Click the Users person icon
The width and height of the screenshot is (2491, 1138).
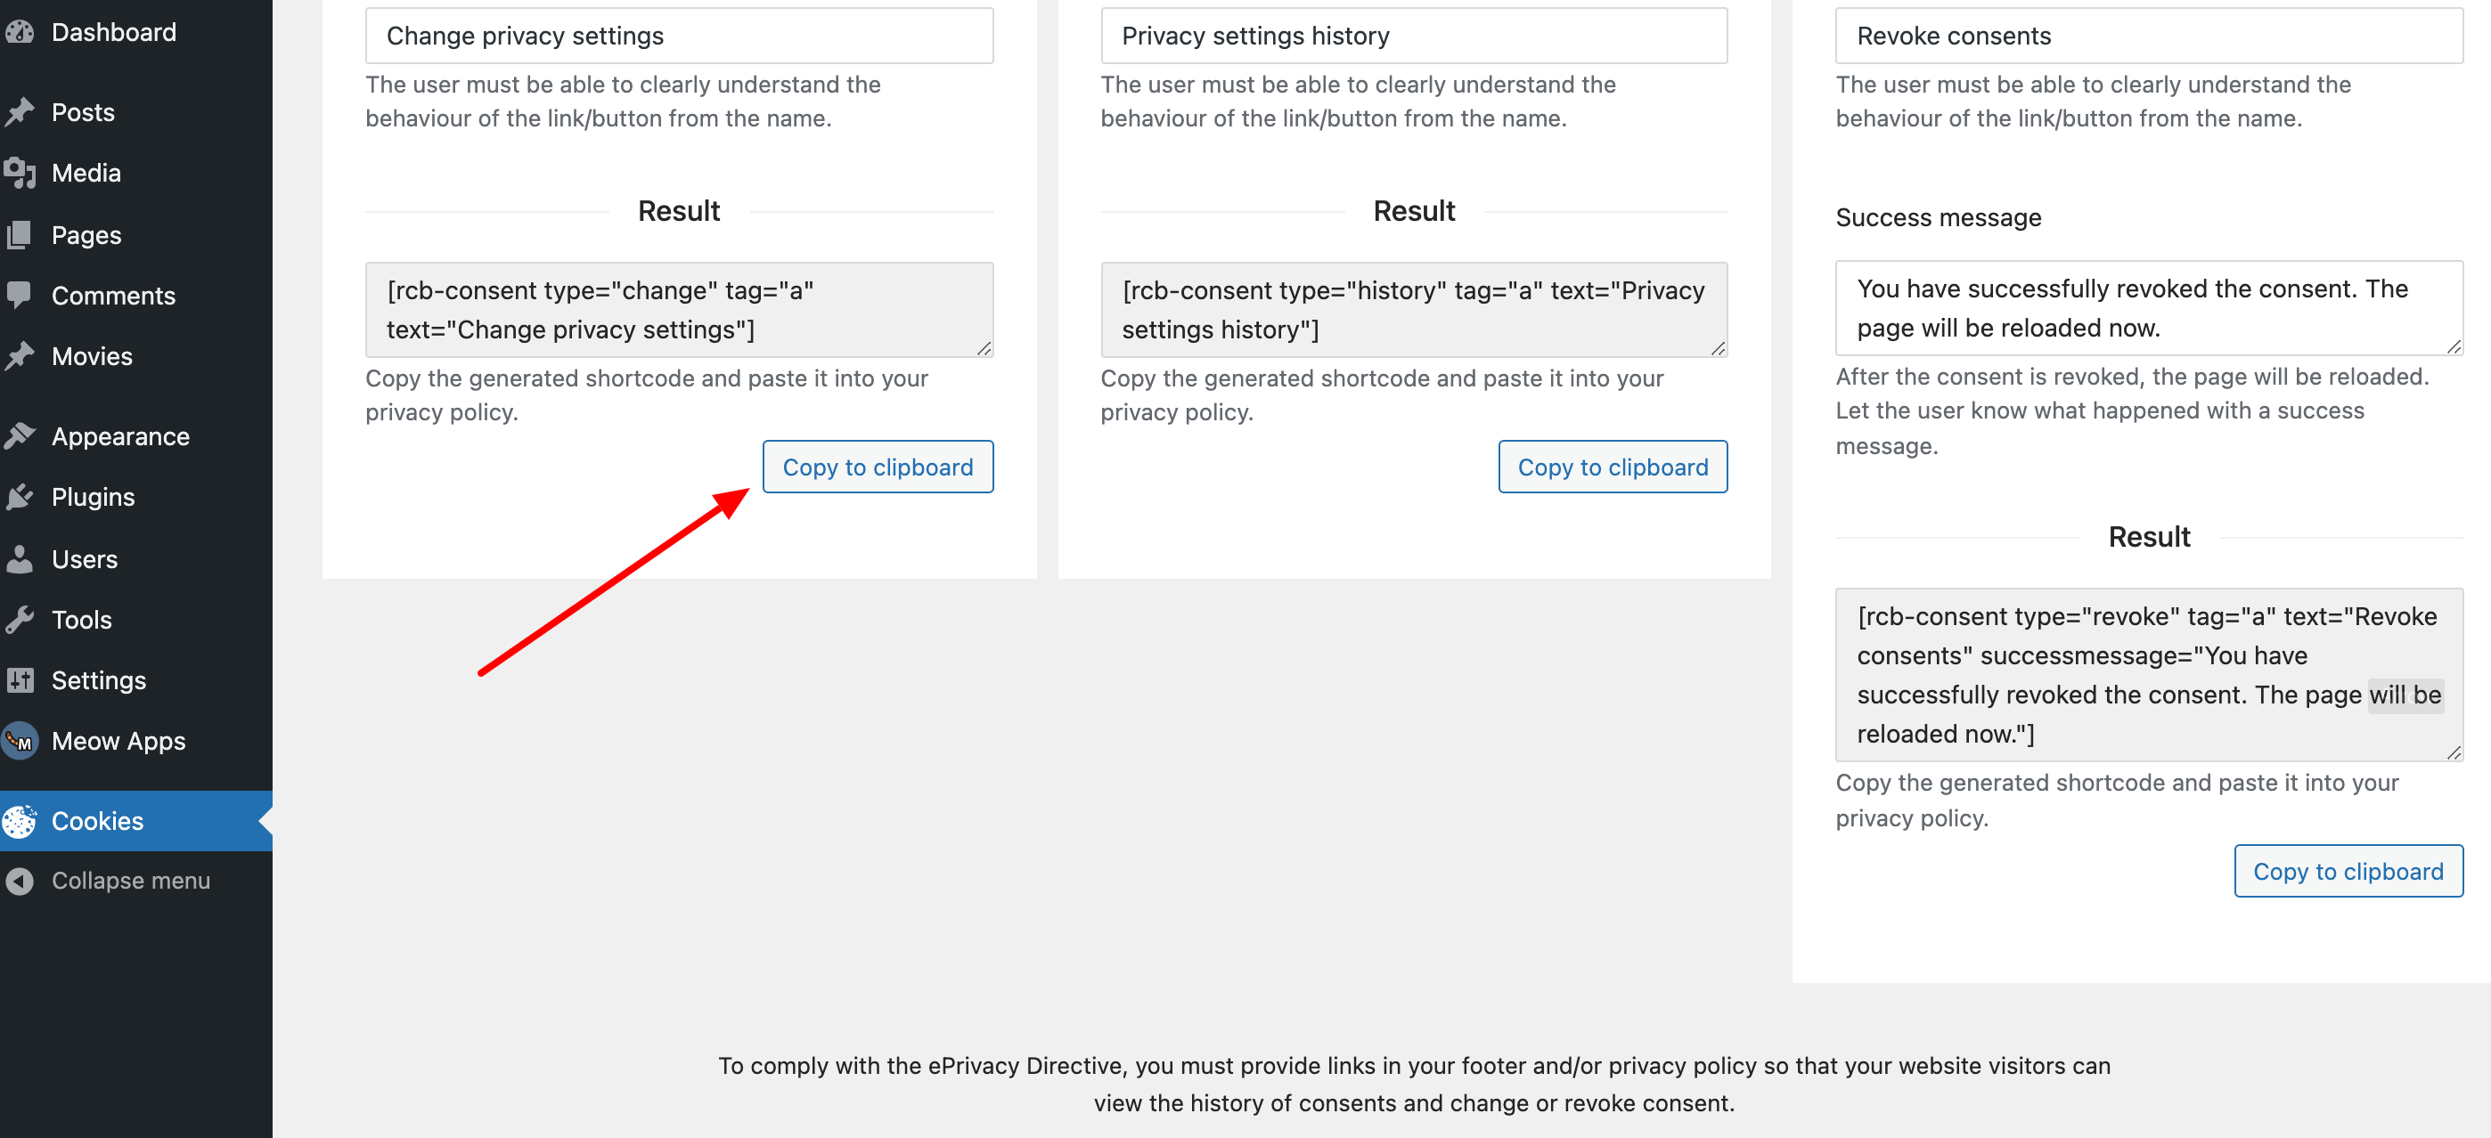[20, 559]
